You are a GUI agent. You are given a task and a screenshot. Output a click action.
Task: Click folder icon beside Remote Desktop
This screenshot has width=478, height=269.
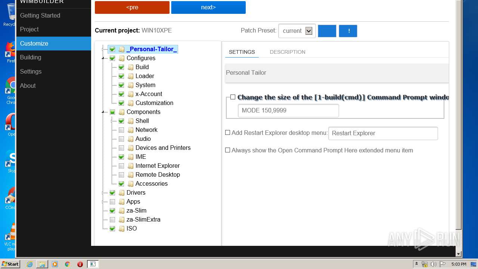(x=130, y=175)
